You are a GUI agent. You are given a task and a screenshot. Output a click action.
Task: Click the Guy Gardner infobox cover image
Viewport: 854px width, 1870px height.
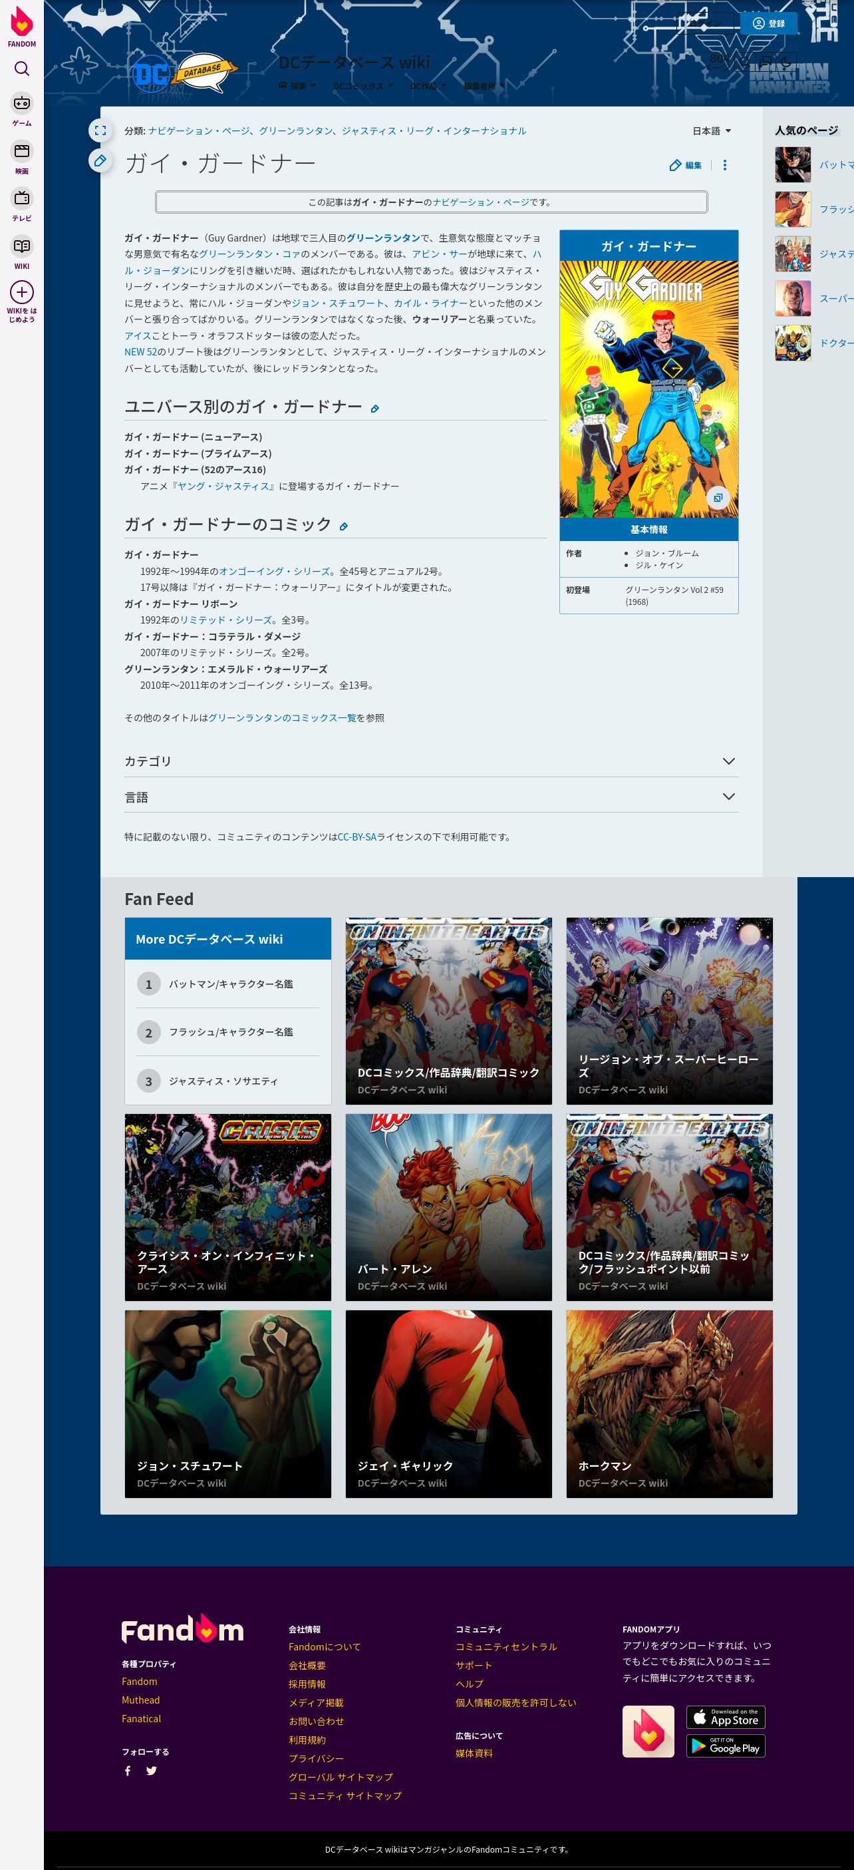point(648,389)
